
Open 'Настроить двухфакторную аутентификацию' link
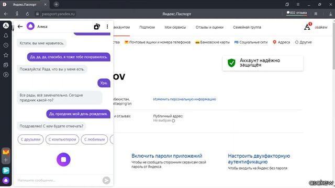click(x=259, y=159)
